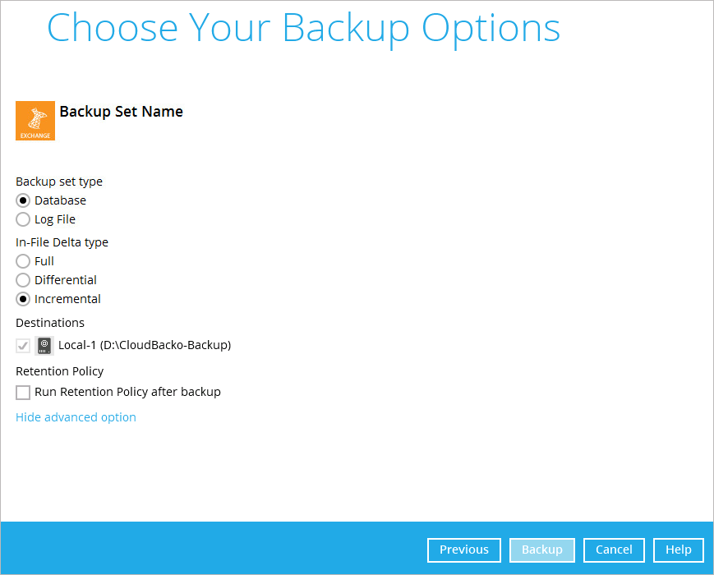Choose Full in-file delta type
Screen dimensions: 714x575
pos(23,261)
